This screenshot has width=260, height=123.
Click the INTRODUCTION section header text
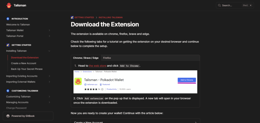(20, 19)
